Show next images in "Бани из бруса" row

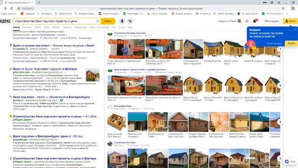(280, 85)
